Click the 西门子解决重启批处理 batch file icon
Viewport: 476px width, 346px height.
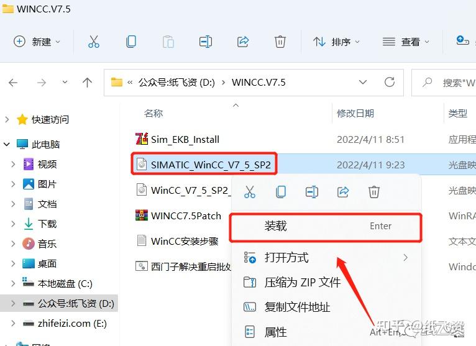[x=142, y=266]
